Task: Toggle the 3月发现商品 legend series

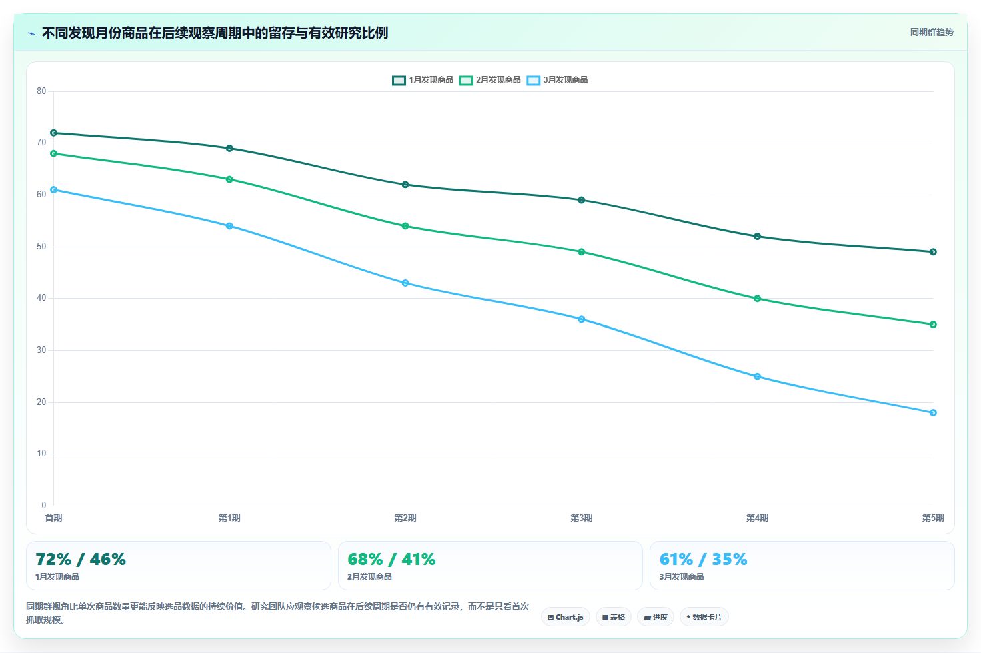Action: (558, 80)
